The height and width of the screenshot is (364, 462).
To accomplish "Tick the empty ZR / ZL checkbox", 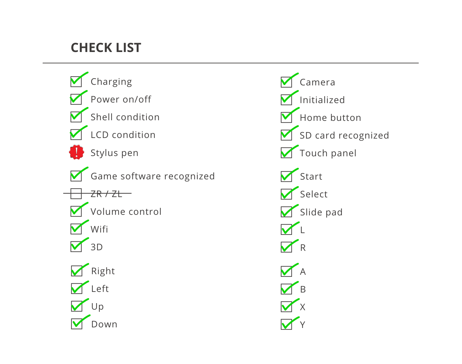I will click(76, 194).
